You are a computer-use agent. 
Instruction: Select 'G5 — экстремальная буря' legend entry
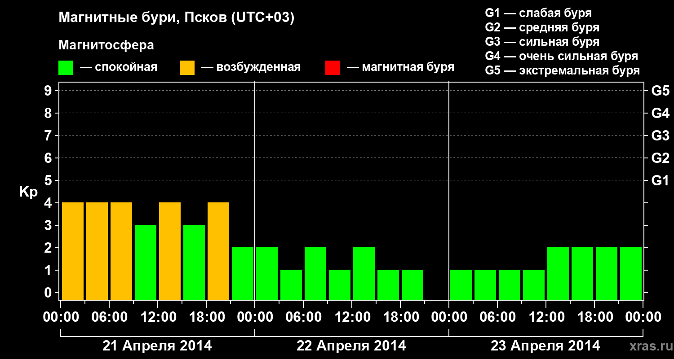click(x=562, y=70)
